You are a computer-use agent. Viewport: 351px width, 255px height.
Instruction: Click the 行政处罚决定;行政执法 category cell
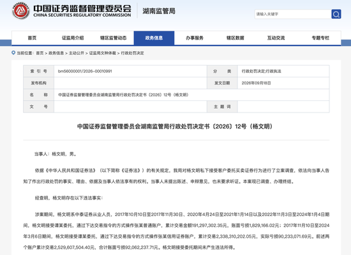click(283, 71)
